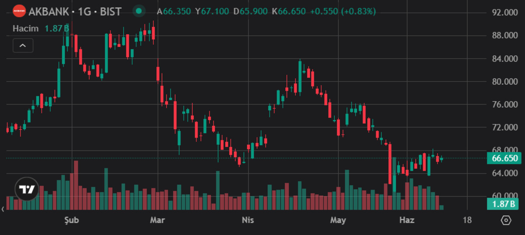Click the Haz month label on time axis
525x235 pixels.
[407, 220]
